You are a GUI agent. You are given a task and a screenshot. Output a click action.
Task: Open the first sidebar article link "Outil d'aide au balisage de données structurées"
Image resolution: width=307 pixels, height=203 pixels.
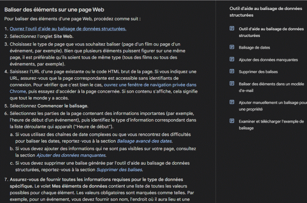point(271,32)
